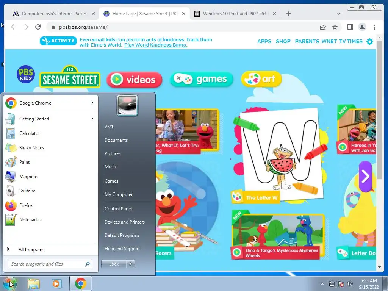The image size is (388, 291).
Task: Open Chrome three-dot menu
Action: (374, 27)
